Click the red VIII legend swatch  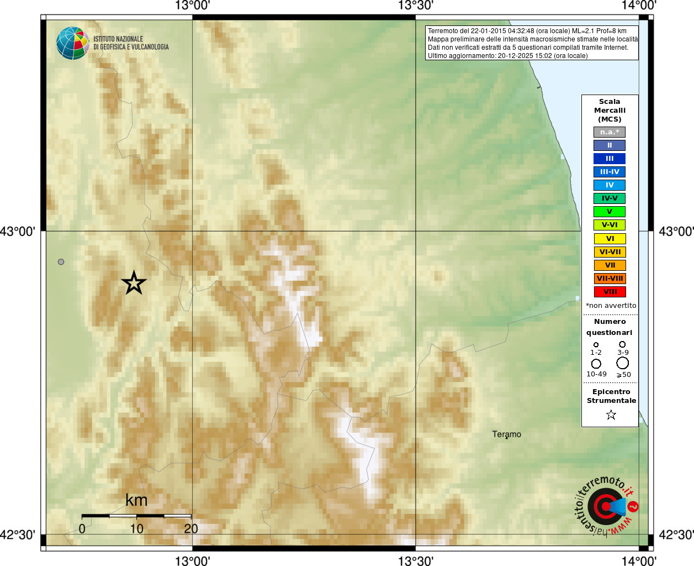pyautogui.click(x=610, y=292)
